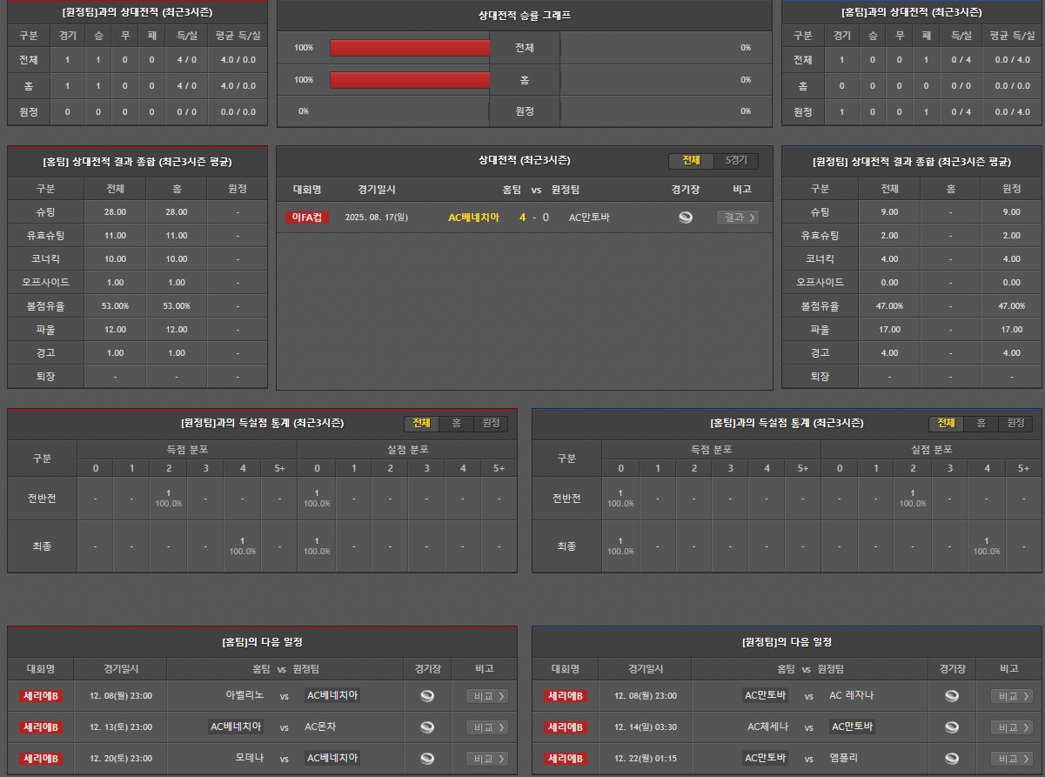This screenshot has width=1045, height=777.
Task: Click AC베네치아 team name in head-to-head result
Action: click(473, 218)
